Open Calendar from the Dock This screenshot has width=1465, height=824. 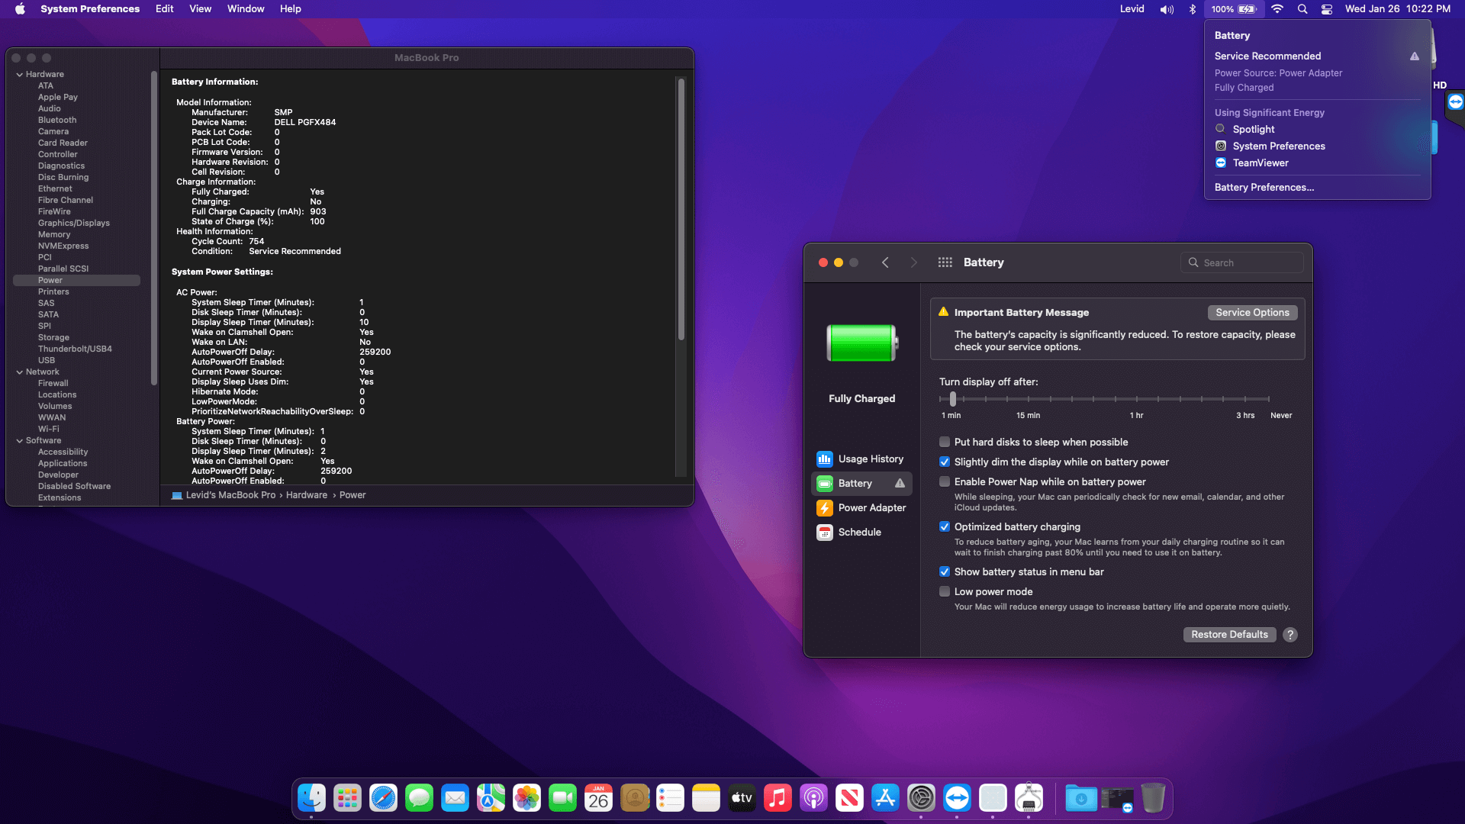pyautogui.click(x=598, y=799)
